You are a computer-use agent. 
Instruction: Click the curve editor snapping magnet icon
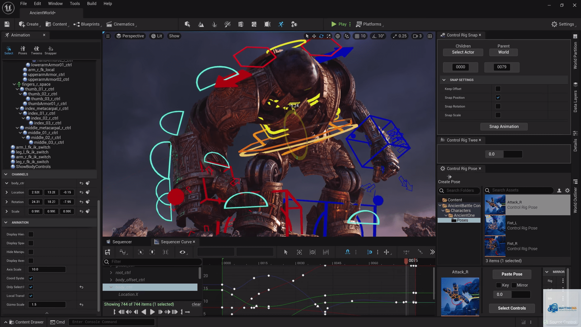click(x=348, y=252)
